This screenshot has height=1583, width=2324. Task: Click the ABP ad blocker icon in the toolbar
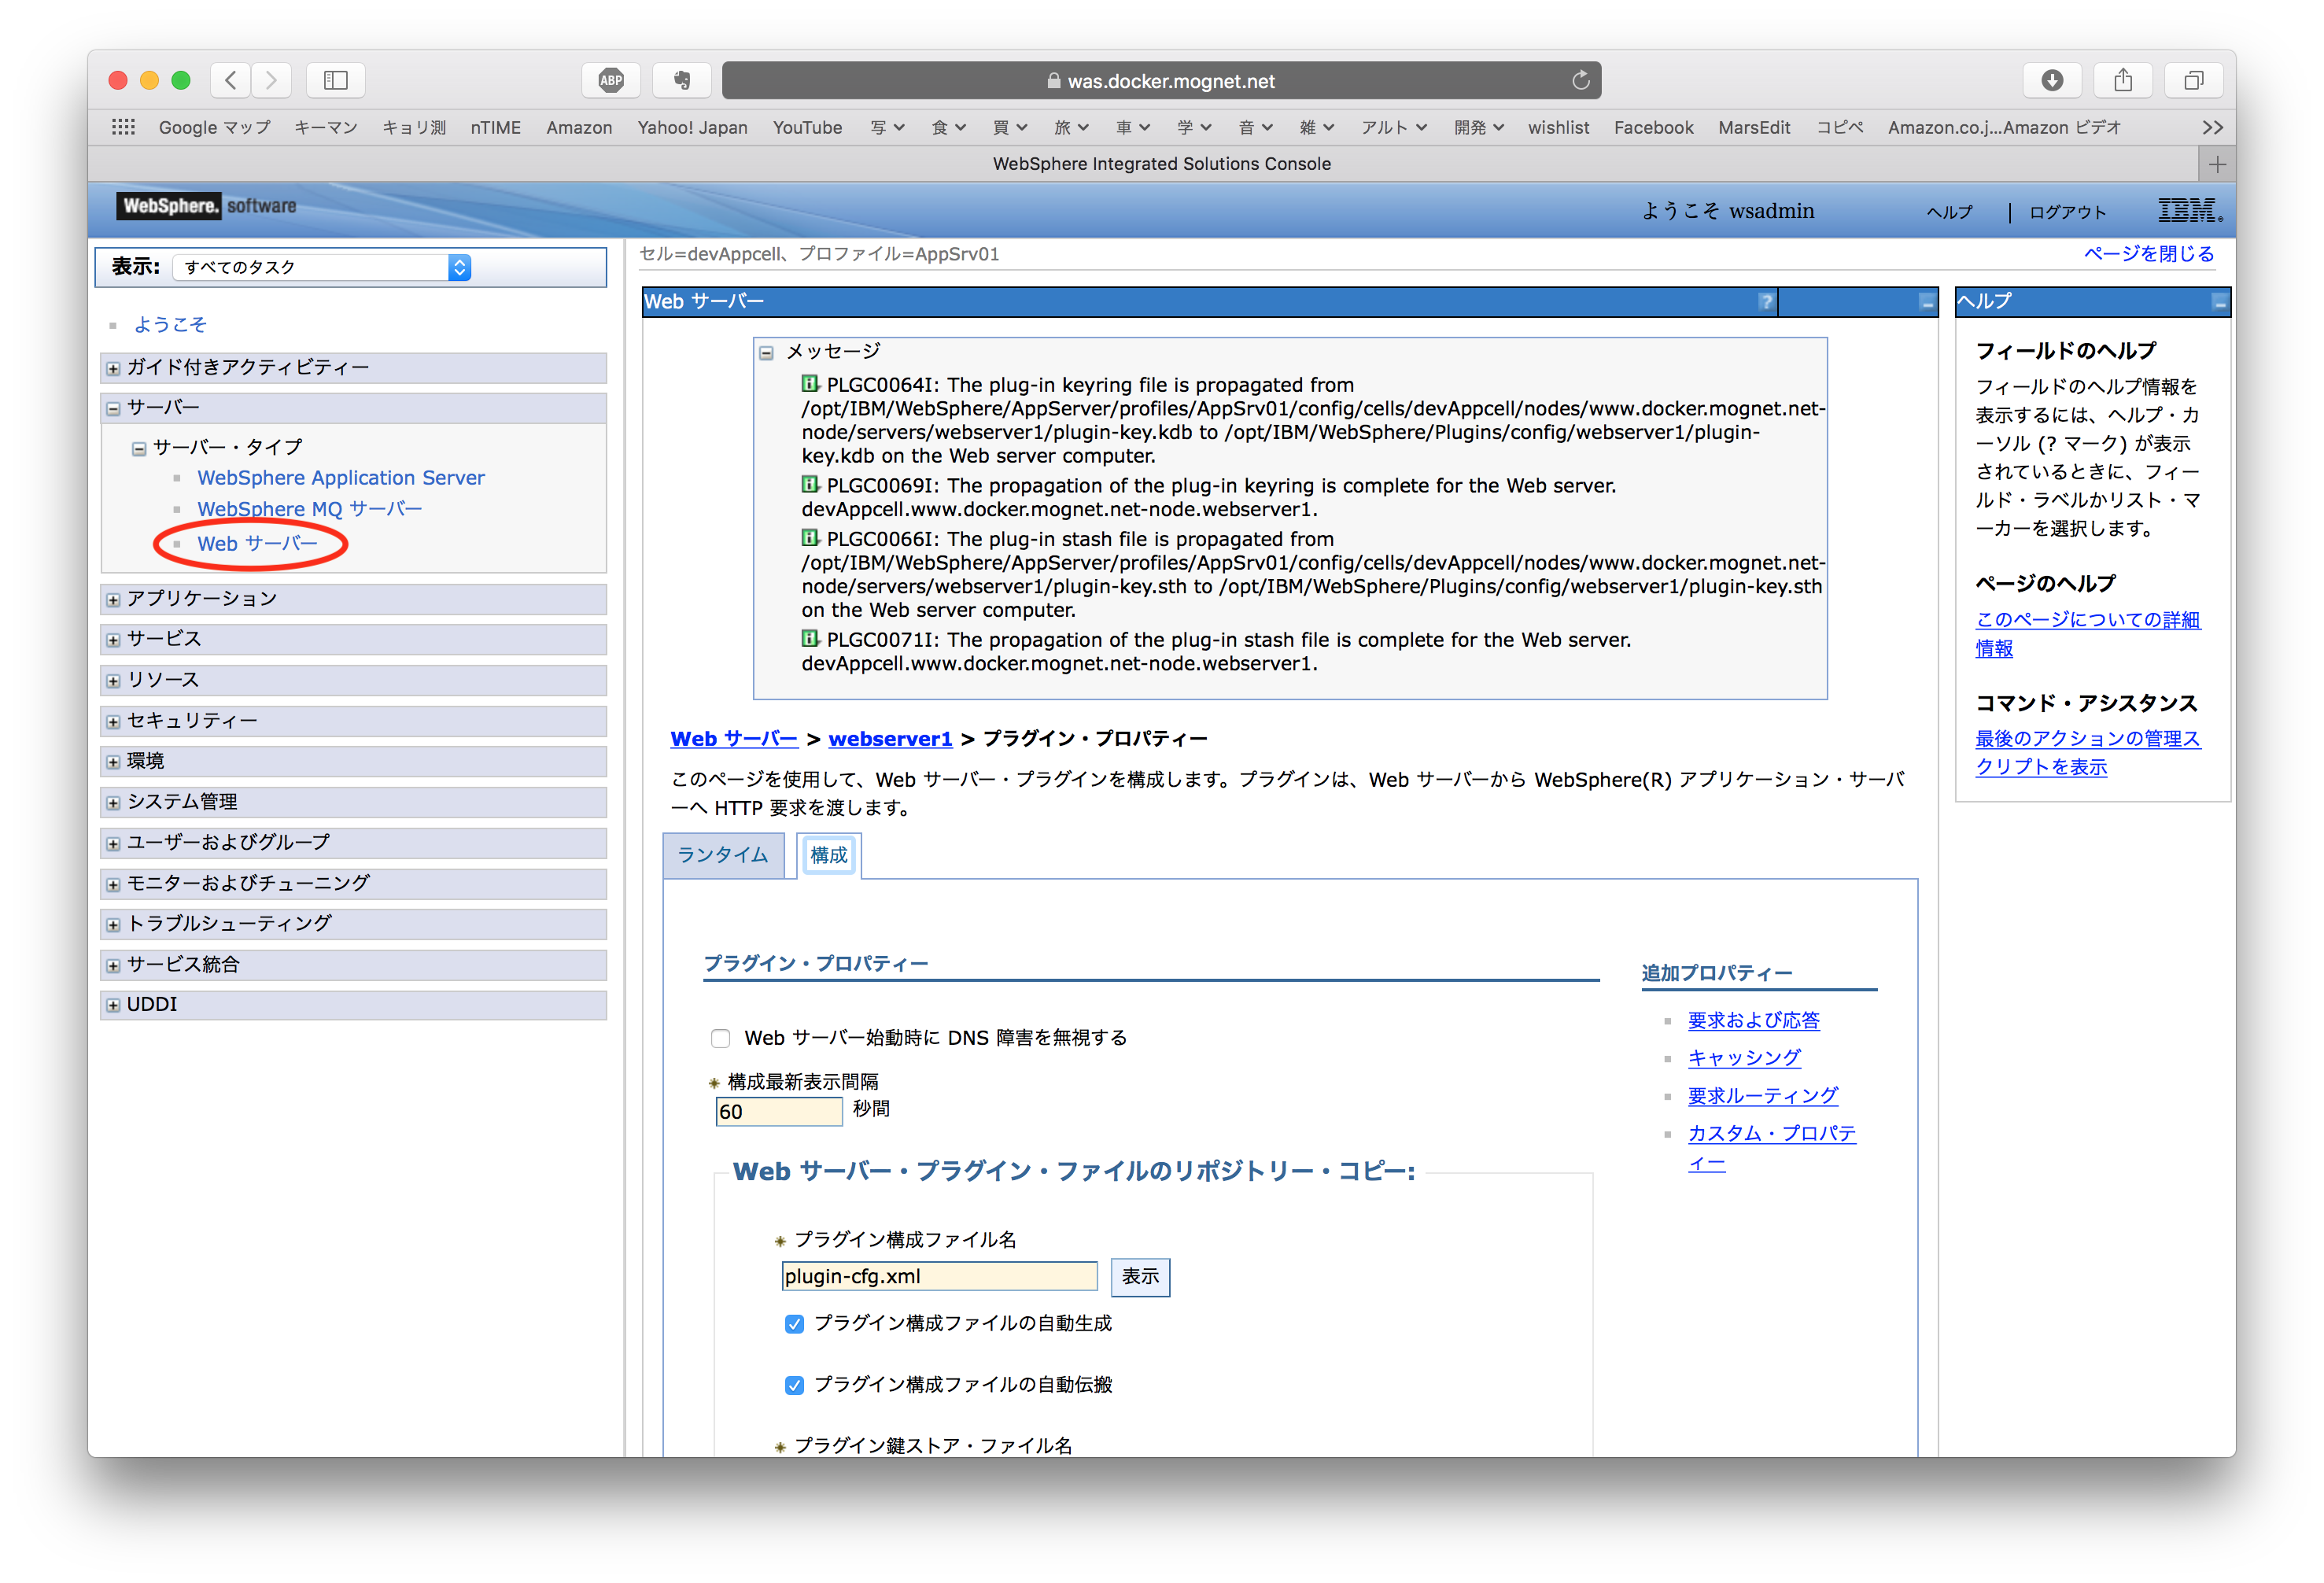point(611,80)
